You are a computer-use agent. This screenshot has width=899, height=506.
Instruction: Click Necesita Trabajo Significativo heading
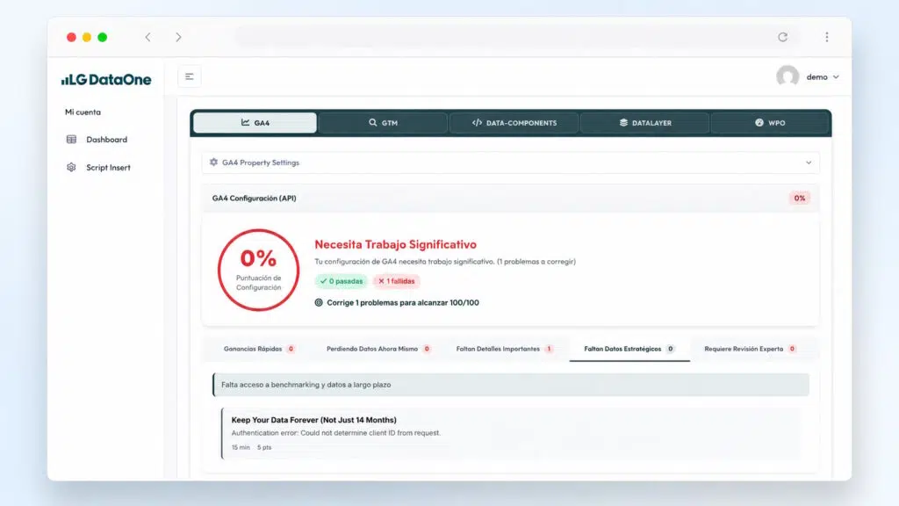click(x=396, y=244)
